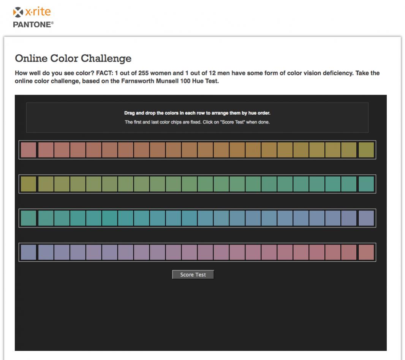Screen dimensions: 405x360
Task: Select the fixed last rose chip in row four
Action: coord(366,253)
